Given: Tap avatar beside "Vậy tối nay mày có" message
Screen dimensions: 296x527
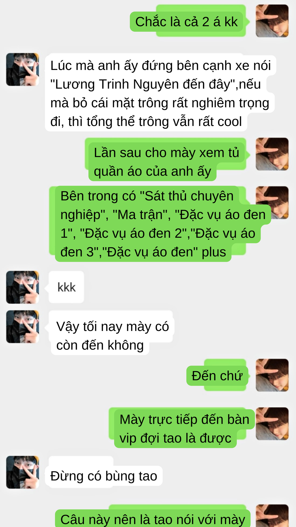Looking at the screenshot, I should (22, 327).
